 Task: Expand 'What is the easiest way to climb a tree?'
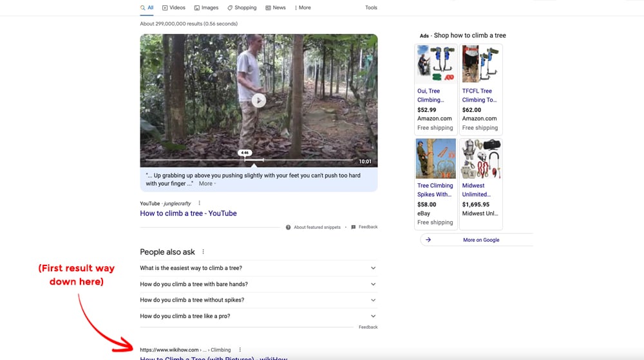(x=259, y=268)
